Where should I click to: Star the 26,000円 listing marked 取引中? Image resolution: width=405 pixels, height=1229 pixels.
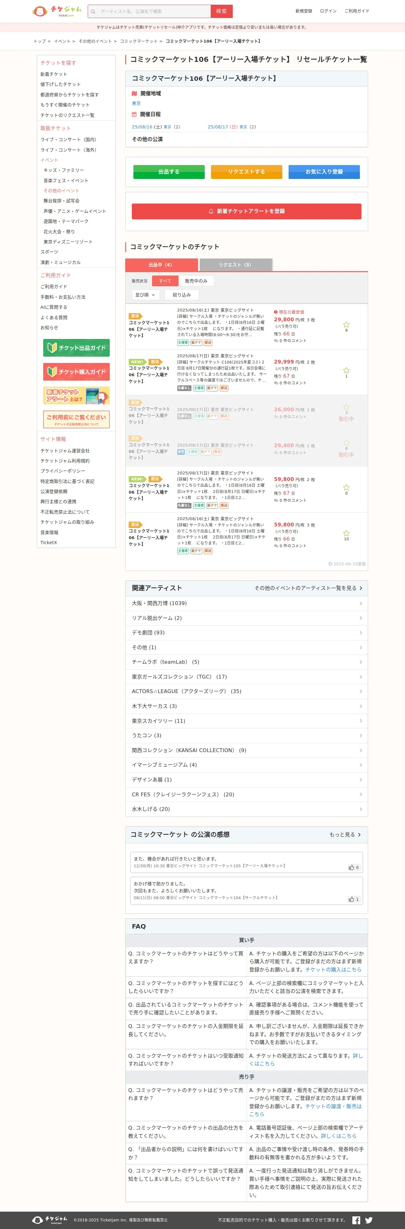pyautogui.click(x=346, y=407)
